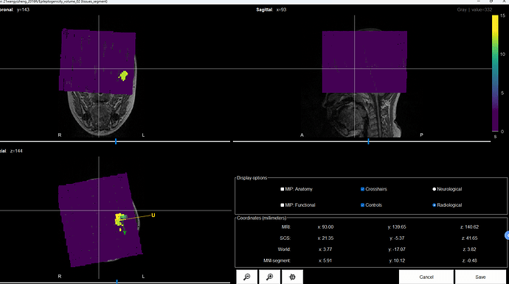Select the Neurological orientation radio button
The height and width of the screenshot is (284, 509).
click(x=434, y=189)
